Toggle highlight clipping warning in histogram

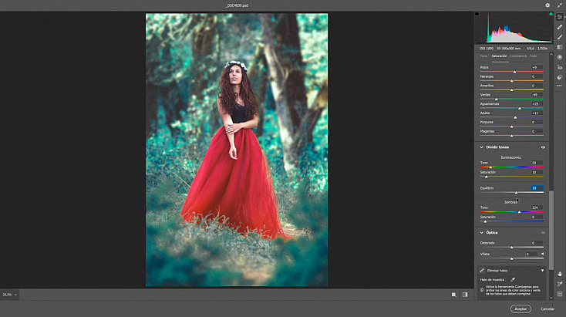[551, 14]
